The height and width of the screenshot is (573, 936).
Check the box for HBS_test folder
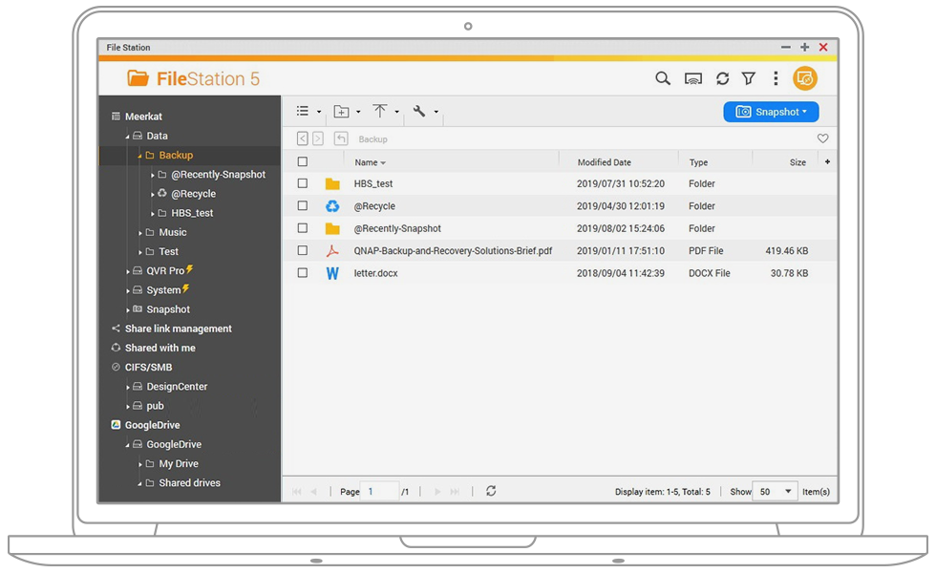pos(303,183)
